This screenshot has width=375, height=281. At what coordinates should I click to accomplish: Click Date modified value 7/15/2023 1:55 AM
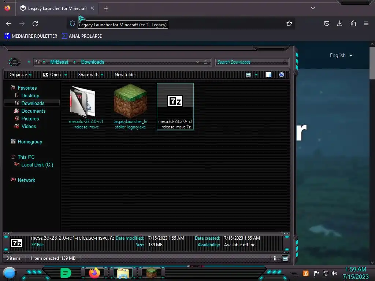click(166, 238)
